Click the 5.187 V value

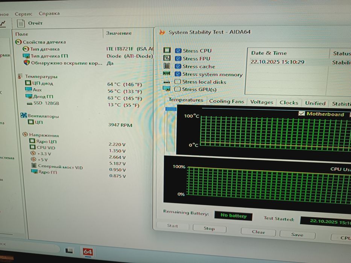click(117, 163)
